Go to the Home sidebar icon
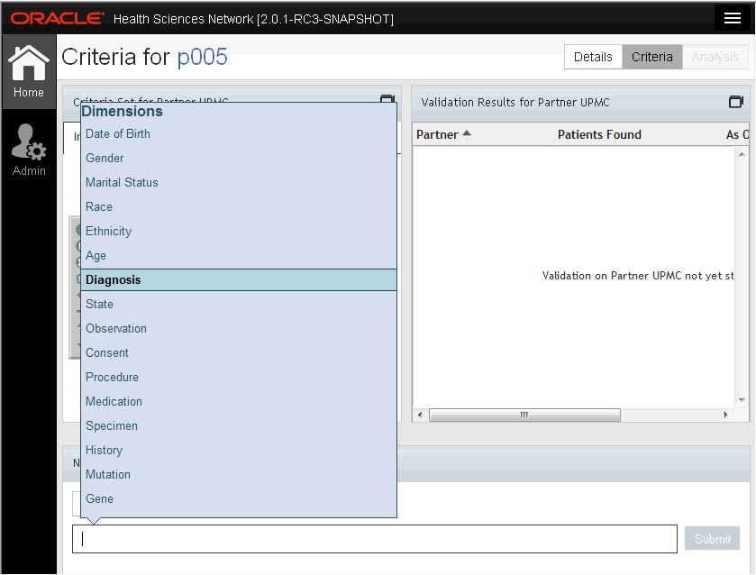 point(29,71)
